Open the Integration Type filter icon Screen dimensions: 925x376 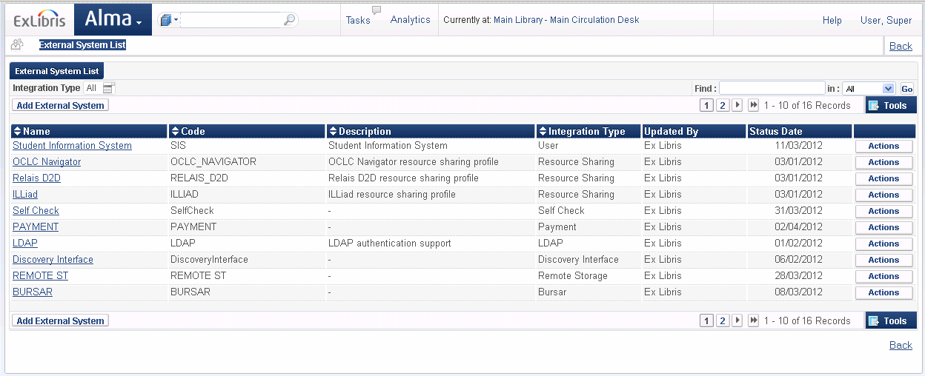click(x=108, y=88)
